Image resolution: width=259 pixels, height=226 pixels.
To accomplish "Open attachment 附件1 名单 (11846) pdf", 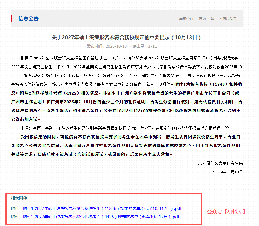I will click(x=102, y=208).
